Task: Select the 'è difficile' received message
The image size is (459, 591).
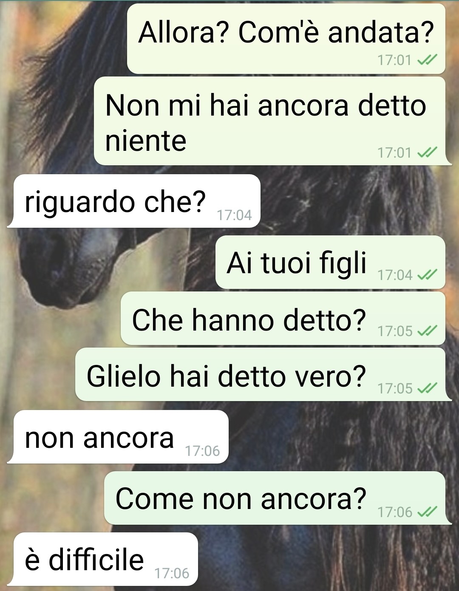Action: point(102,559)
